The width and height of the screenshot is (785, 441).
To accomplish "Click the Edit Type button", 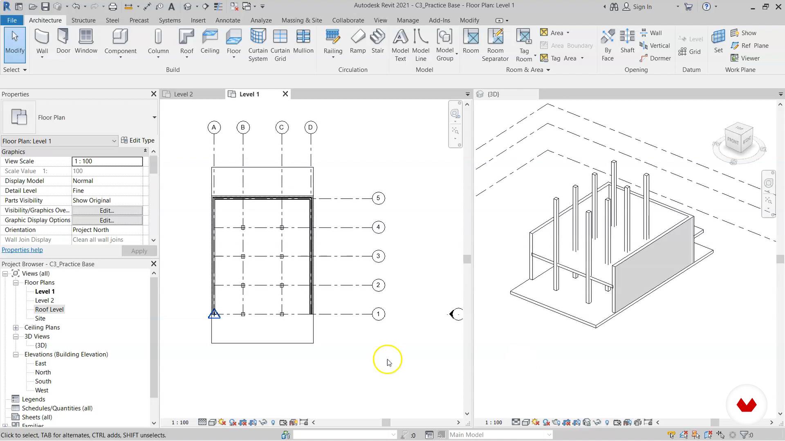I will (x=138, y=140).
